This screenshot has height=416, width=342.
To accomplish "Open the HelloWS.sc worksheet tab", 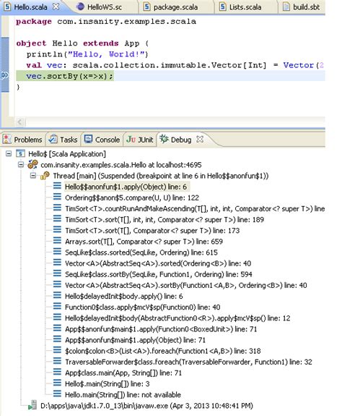I will click(x=100, y=7).
